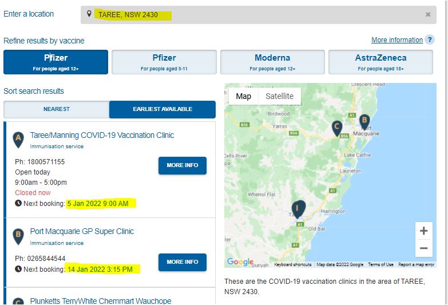
Task: Open the More information link
Action: 397,40
